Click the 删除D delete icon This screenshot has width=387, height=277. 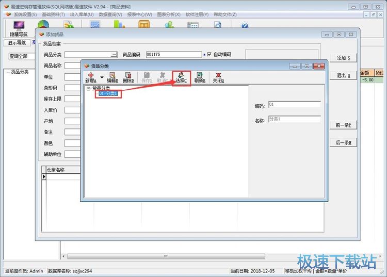click(x=128, y=77)
